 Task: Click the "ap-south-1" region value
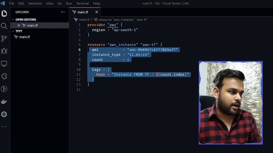pyautogui.click(x=125, y=30)
